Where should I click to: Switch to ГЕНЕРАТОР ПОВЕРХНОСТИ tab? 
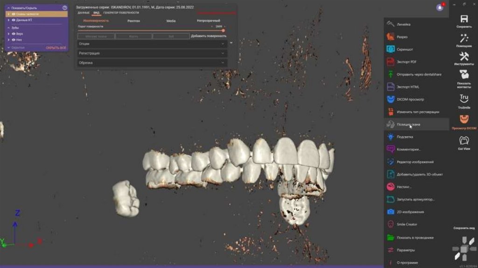click(121, 13)
